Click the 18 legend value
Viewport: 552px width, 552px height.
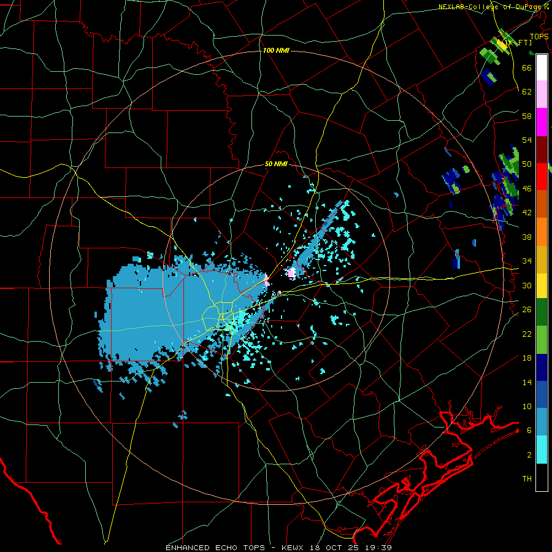[x=527, y=358]
